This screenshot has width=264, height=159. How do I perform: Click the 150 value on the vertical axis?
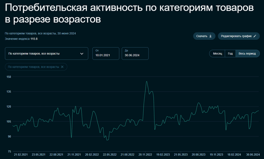[9, 77]
